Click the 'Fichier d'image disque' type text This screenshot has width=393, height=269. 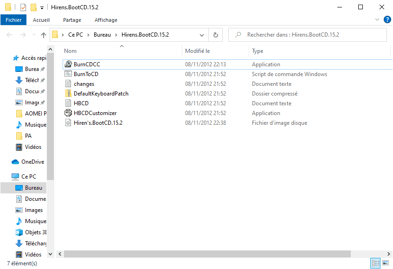279,123
